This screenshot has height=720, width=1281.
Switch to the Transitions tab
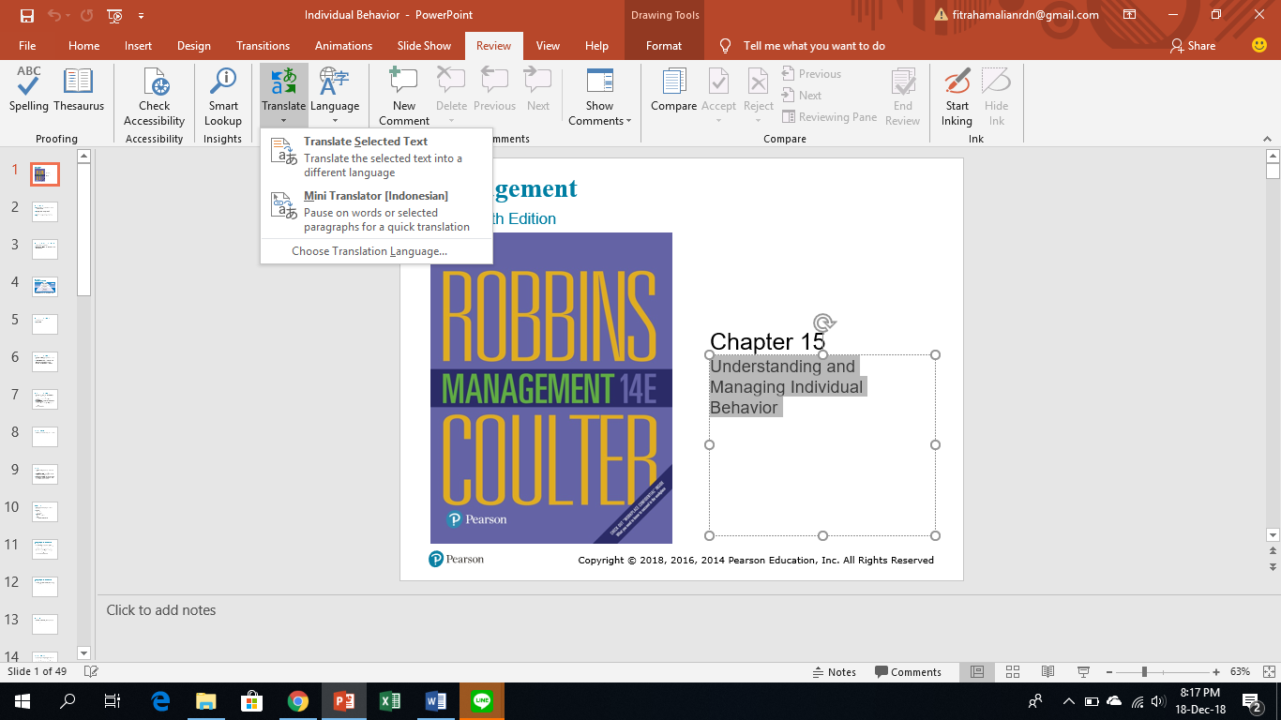[263, 46]
